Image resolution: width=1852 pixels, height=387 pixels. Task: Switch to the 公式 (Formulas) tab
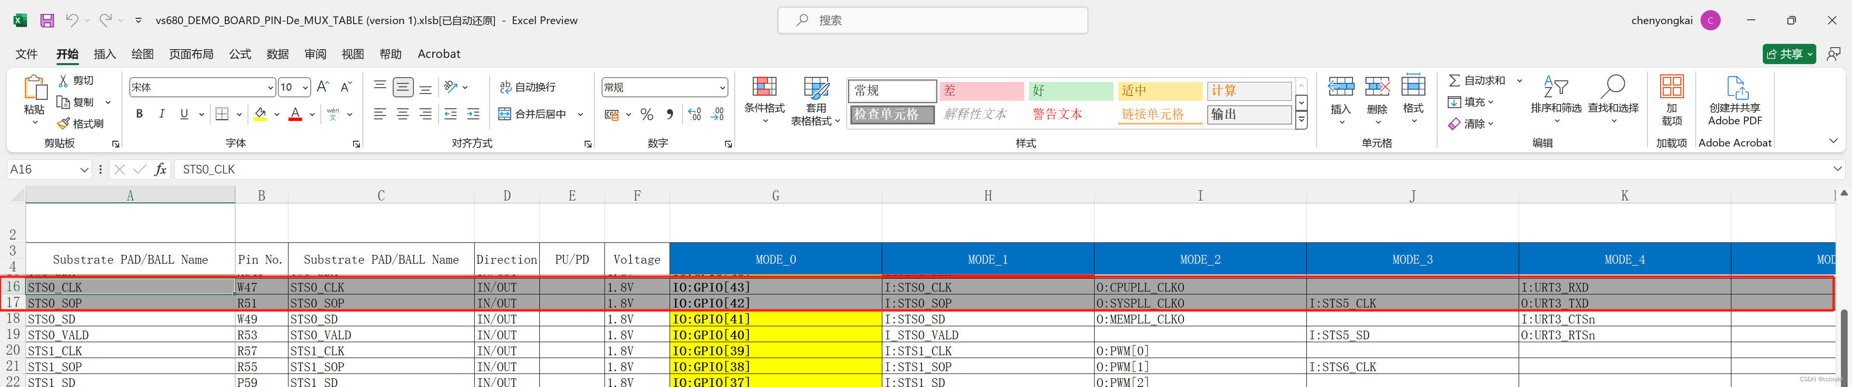(x=240, y=54)
